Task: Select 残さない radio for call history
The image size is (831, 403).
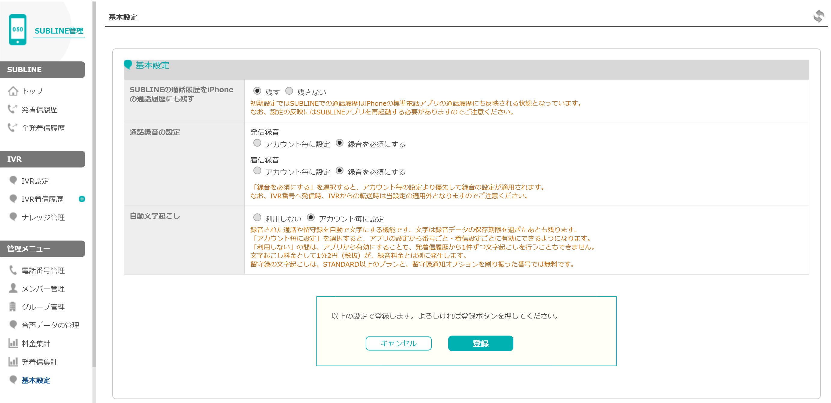Action: pos(289,91)
